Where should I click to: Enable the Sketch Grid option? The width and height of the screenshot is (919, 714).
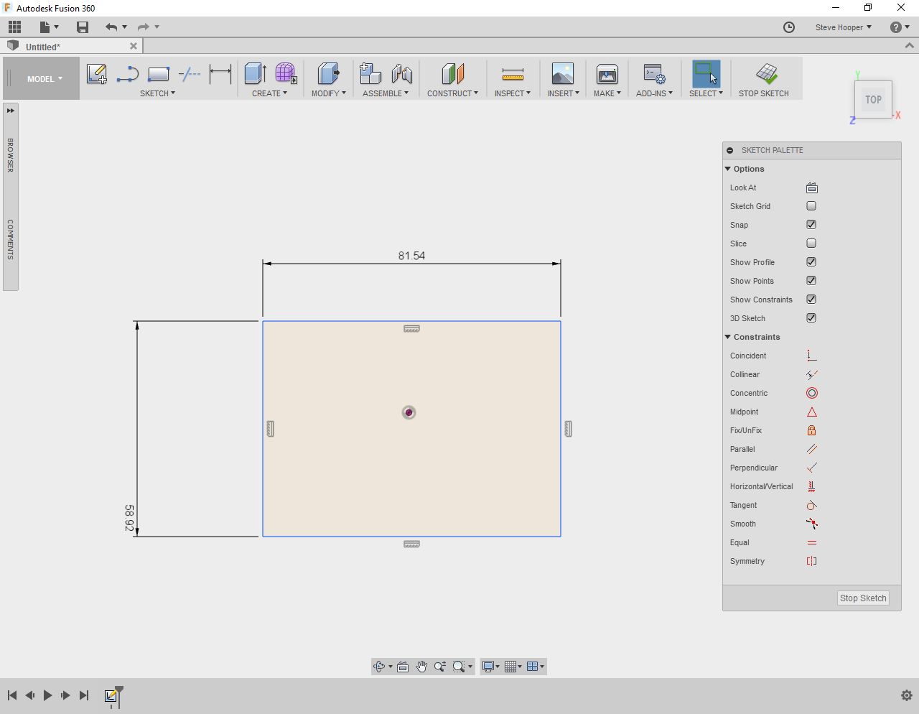click(811, 206)
